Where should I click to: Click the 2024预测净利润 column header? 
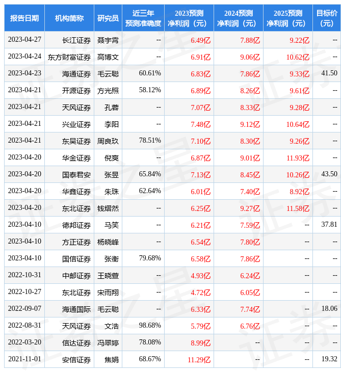coord(239,18)
